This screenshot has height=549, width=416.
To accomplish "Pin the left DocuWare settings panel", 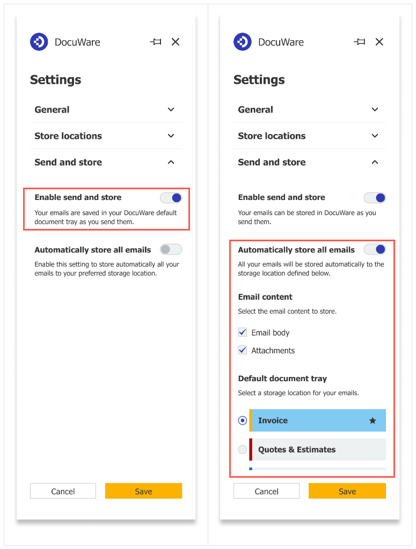I will pos(155,42).
